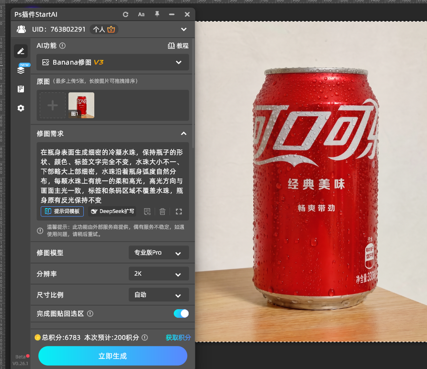Expand the UID account row chevron

pyautogui.click(x=184, y=29)
